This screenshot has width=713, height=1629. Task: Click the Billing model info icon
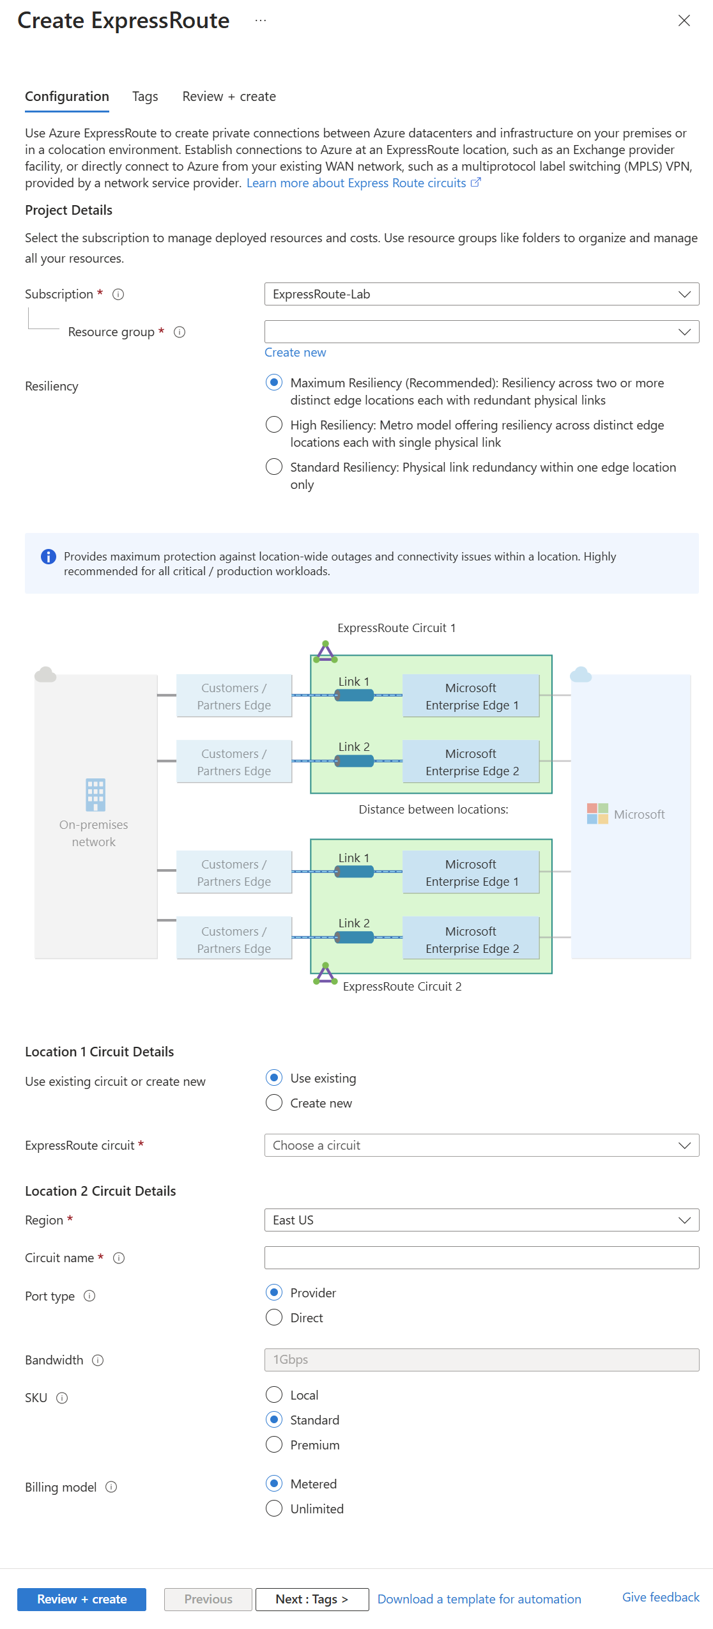click(x=111, y=1486)
